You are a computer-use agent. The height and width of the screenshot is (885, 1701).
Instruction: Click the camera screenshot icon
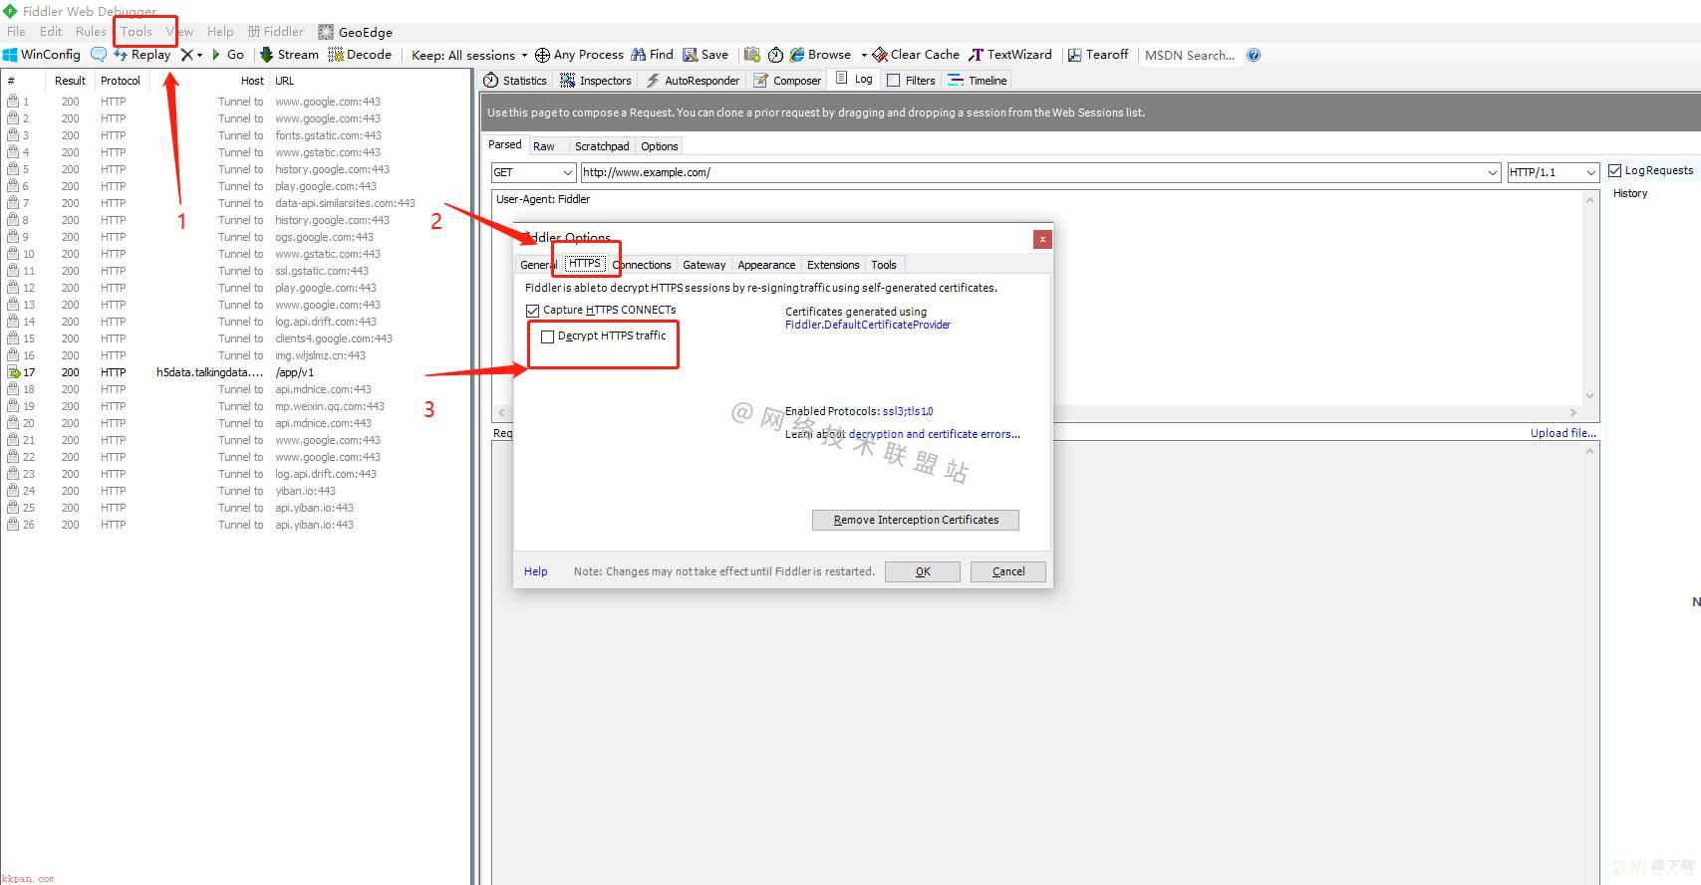click(752, 55)
